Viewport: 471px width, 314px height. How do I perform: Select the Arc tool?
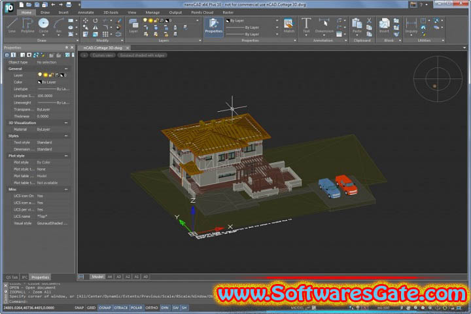[x=59, y=26]
